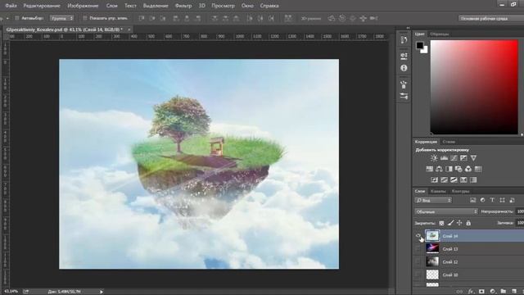Screen dimensions: 524x295
Task: Click the status bar export icon
Action: tap(25, 292)
